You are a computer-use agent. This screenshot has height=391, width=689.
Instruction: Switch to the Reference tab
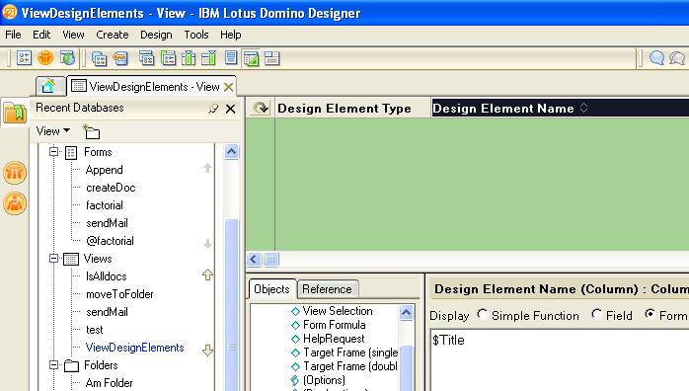pyautogui.click(x=327, y=289)
